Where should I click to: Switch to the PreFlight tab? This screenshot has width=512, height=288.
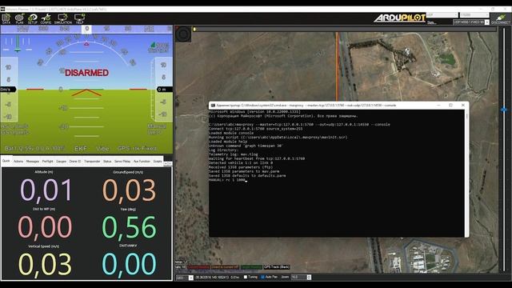click(47, 162)
